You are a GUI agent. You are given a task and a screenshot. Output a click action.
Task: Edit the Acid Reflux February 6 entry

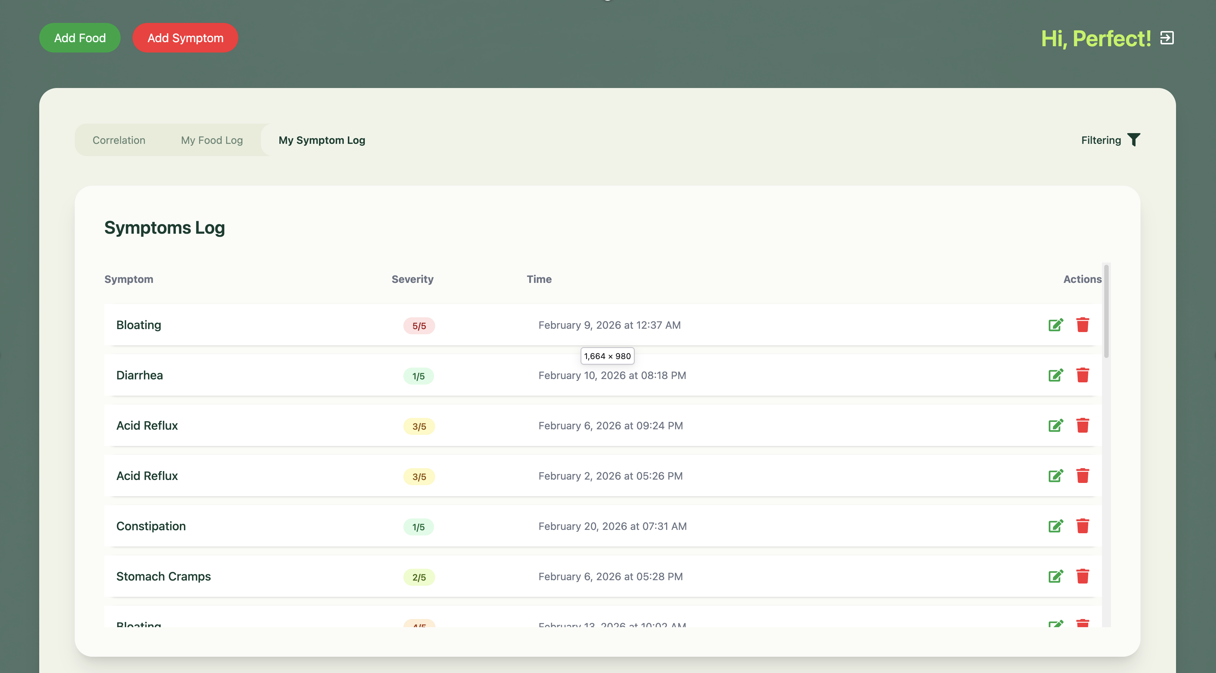pos(1055,425)
